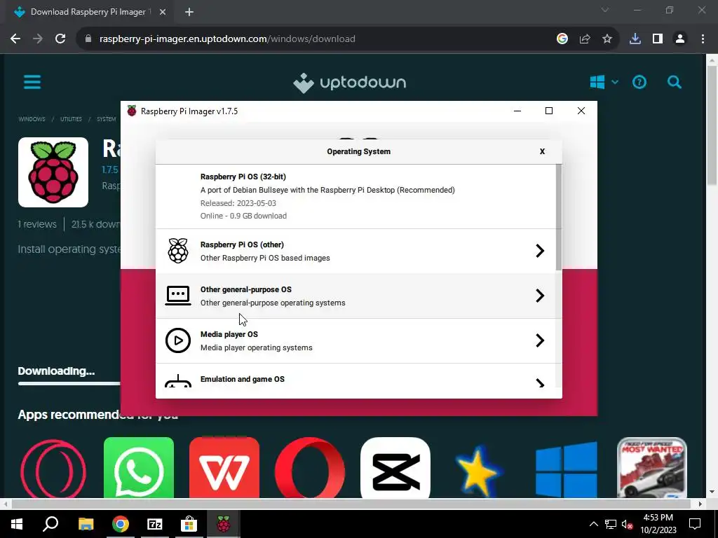Open taskbar Search
This screenshot has height=538, width=718.
(50, 524)
